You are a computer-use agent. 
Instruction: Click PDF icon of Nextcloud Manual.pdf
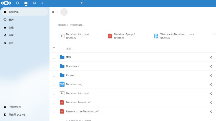coord(62,102)
